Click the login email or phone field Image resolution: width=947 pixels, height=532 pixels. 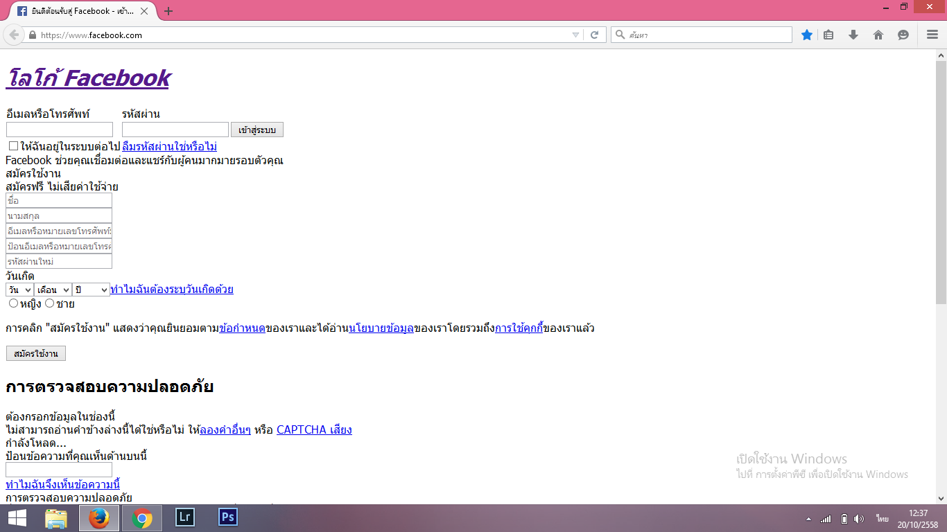click(60, 130)
